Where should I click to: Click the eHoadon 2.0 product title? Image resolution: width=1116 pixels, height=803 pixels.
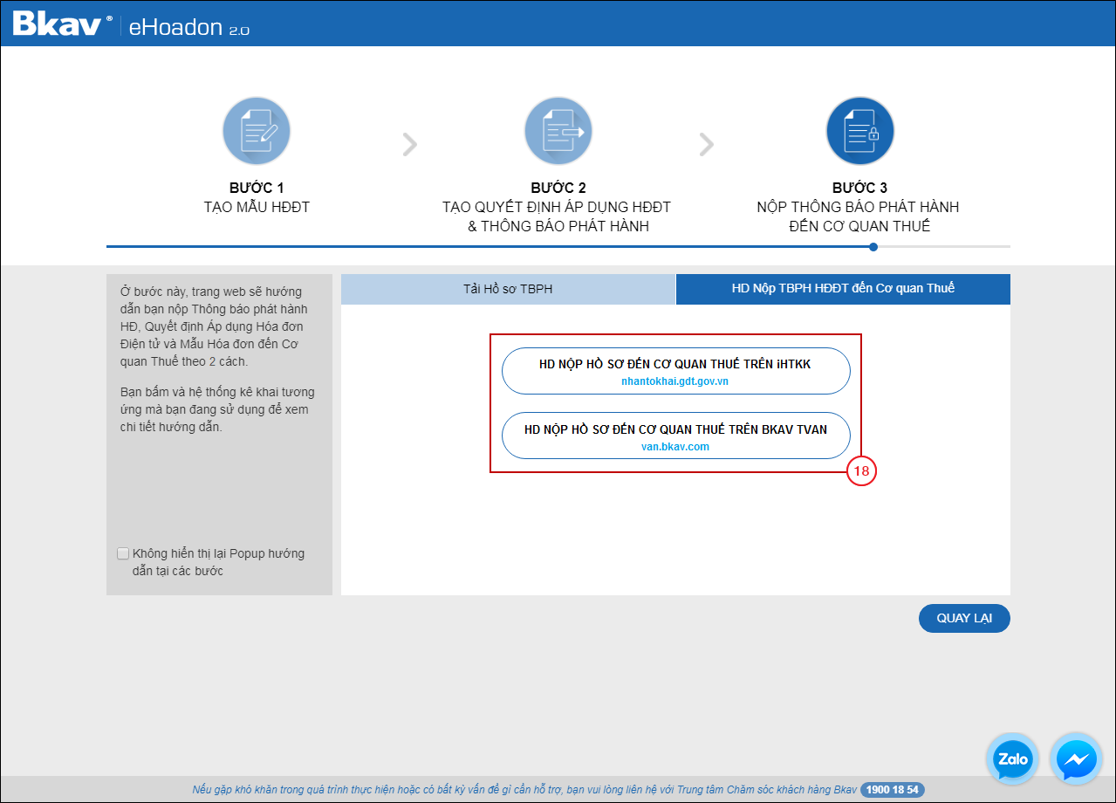[x=189, y=26]
